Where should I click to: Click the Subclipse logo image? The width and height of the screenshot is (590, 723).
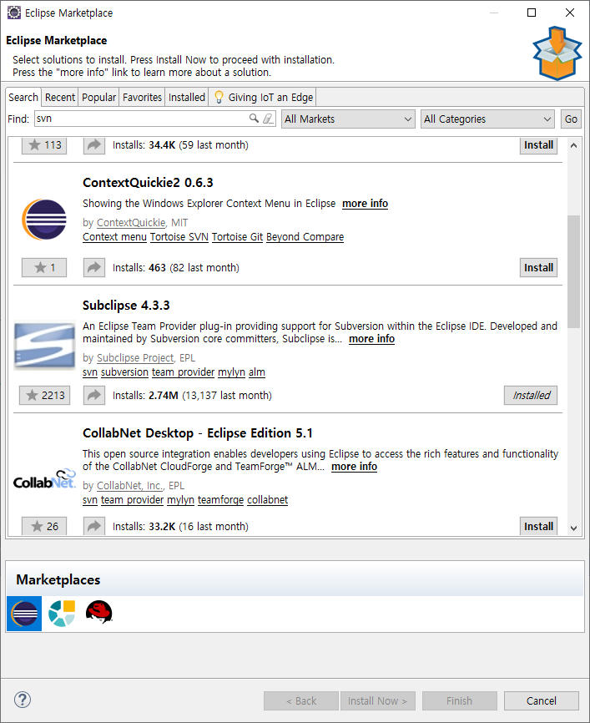pos(44,345)
